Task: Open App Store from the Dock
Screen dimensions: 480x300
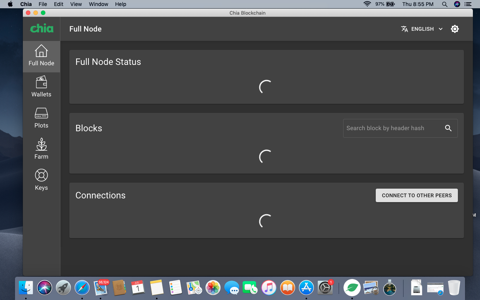Action: pos(306,288)
